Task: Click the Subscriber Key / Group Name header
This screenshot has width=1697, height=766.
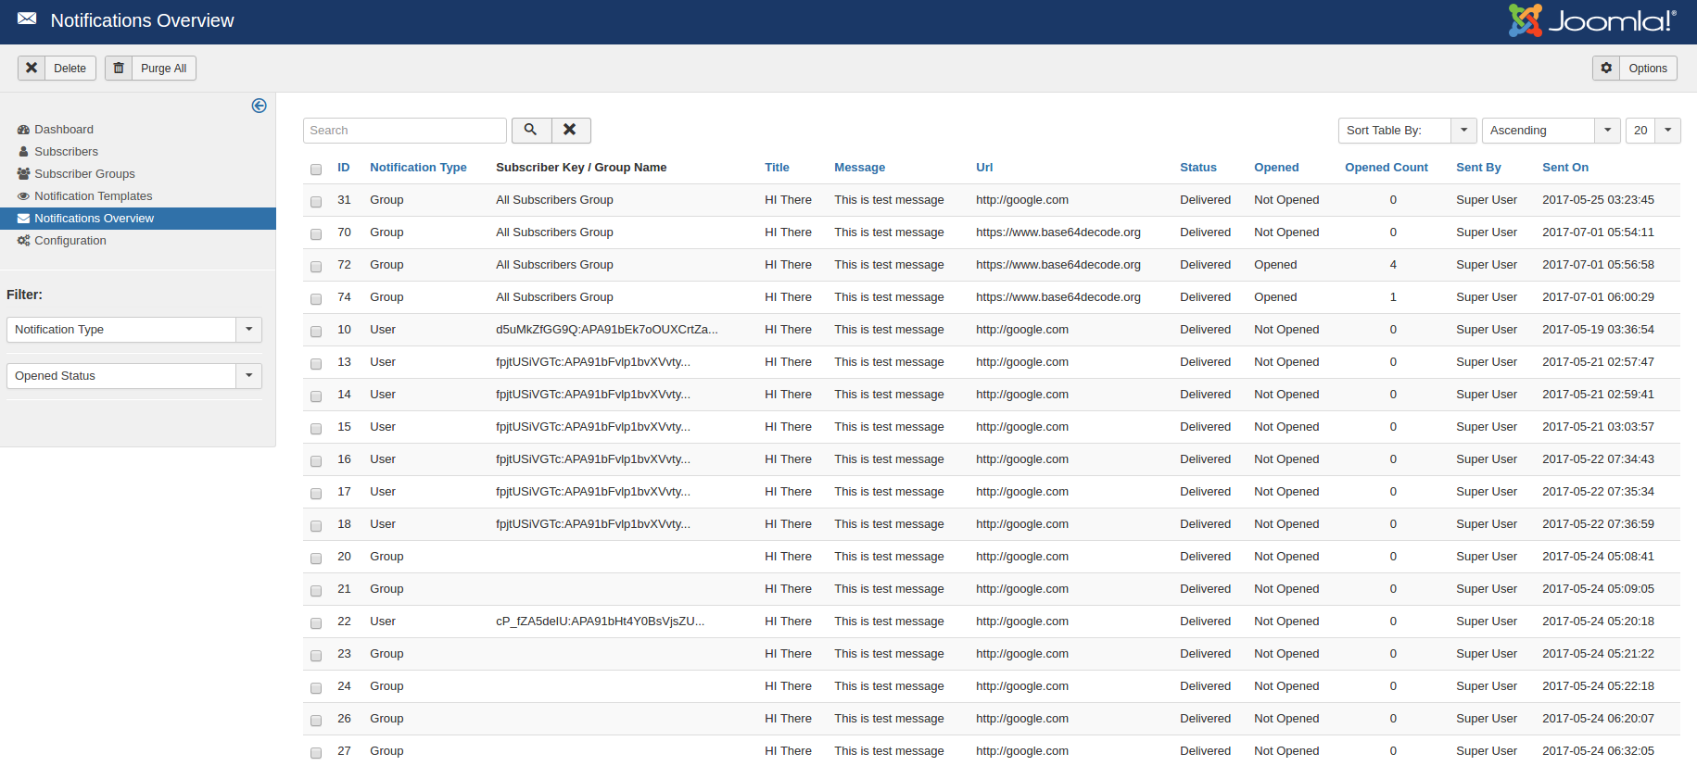Action: [581, 168]
